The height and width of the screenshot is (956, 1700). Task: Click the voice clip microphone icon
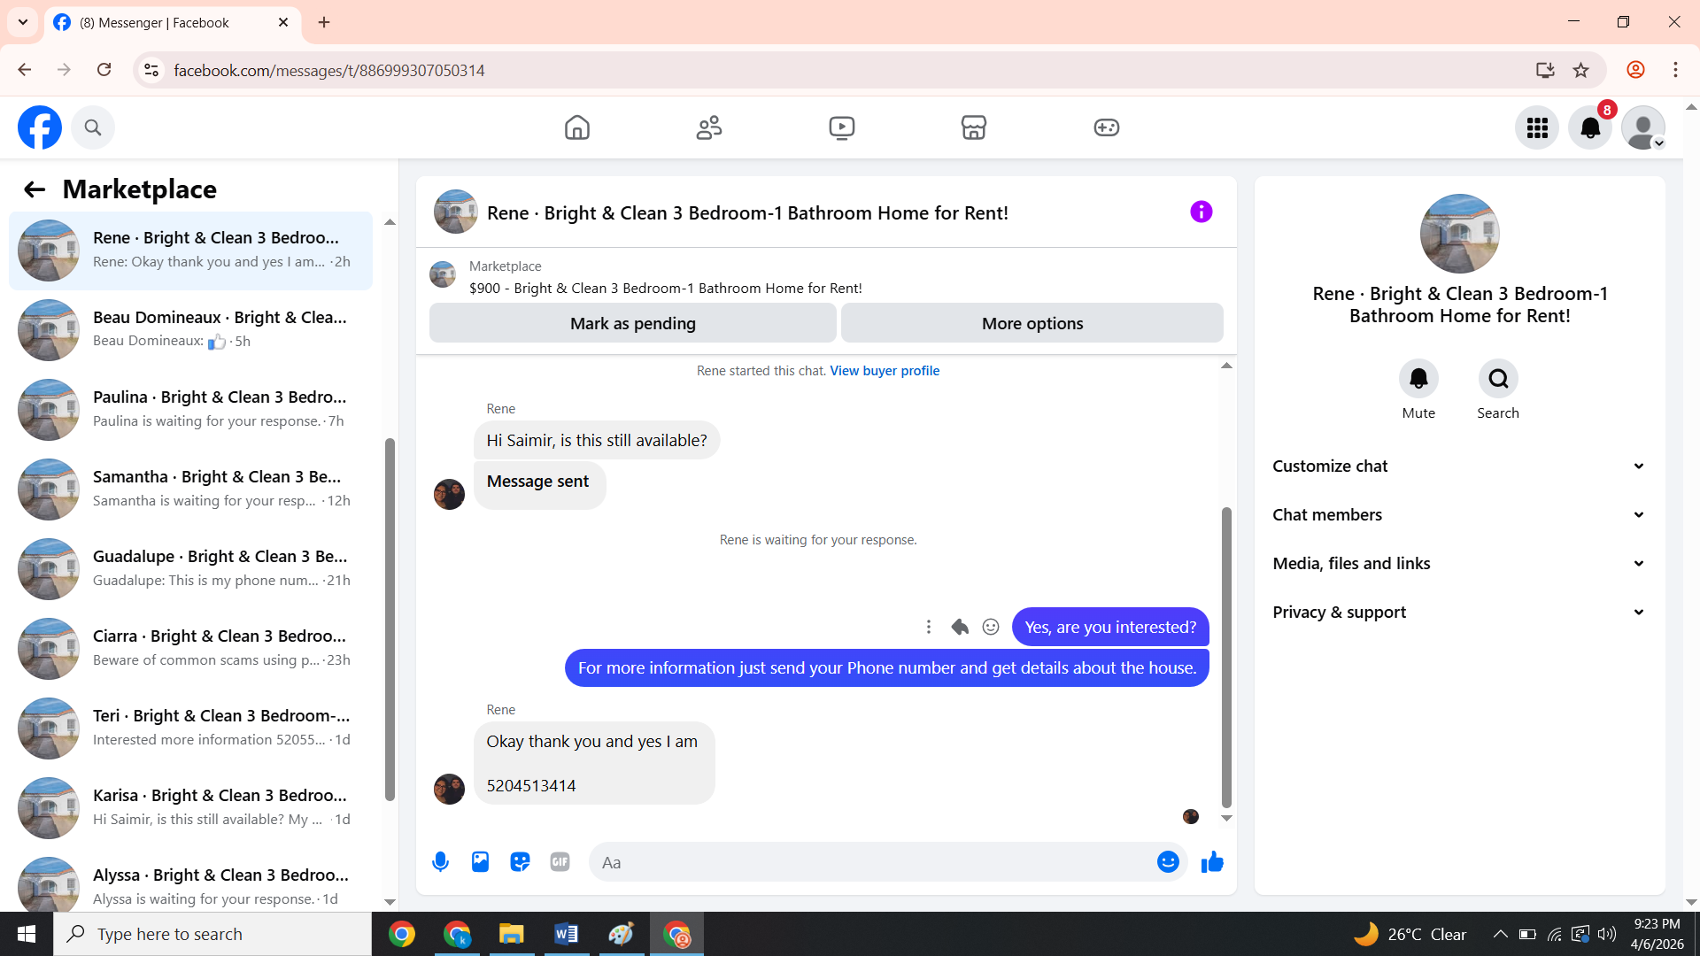(440, 862)
